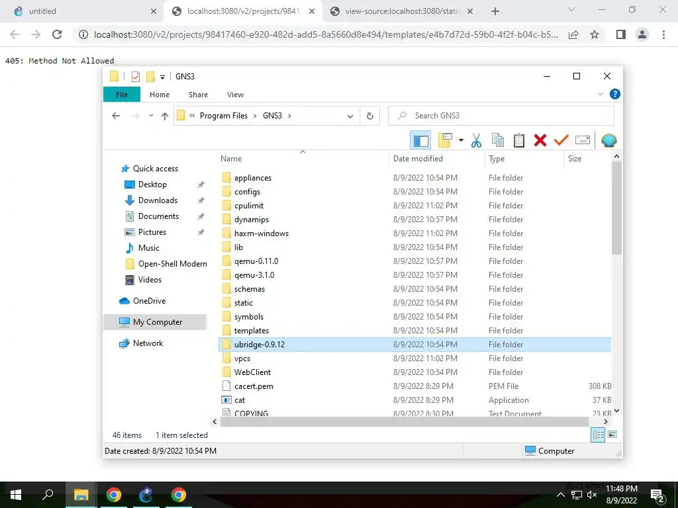Click Properties icon in title bar

pos(135,77)
